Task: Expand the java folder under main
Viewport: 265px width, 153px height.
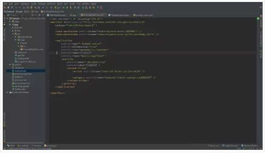Action: point(19,43)
